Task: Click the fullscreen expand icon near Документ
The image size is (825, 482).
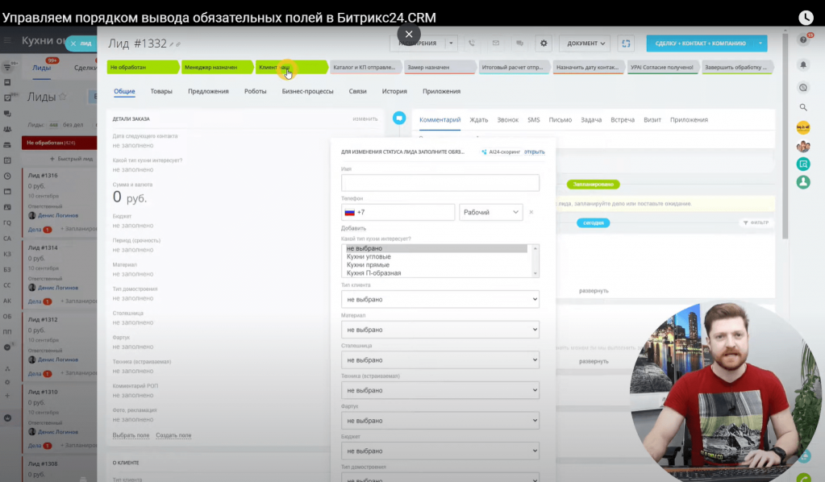Action: (x=626, y=43)
